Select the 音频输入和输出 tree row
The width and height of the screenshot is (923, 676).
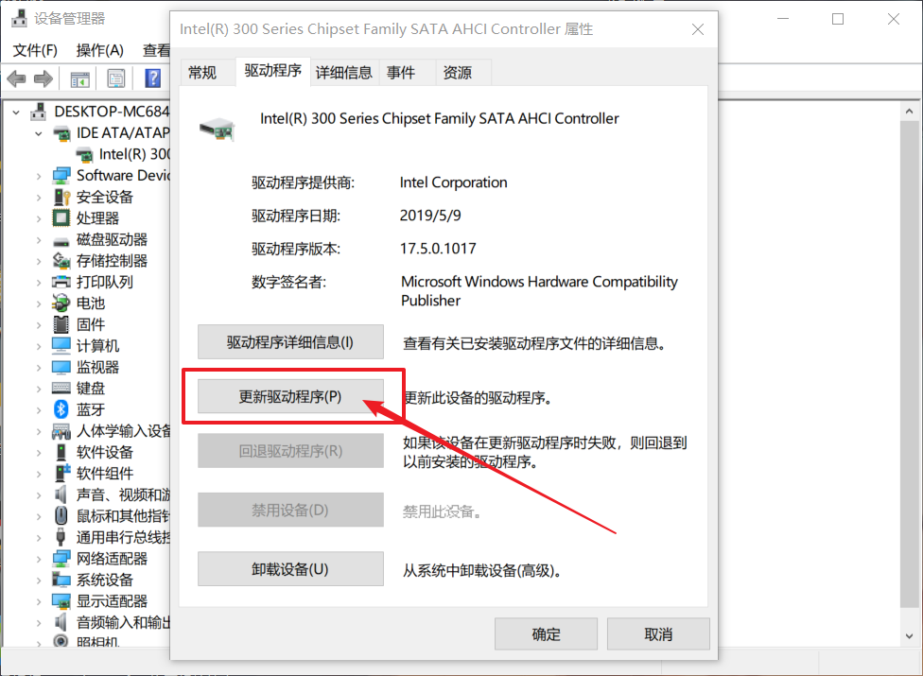point(112,622)
